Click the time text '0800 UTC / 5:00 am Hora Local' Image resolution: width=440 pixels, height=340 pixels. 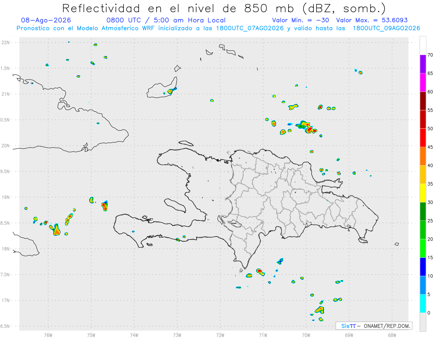tap(166, 20)
